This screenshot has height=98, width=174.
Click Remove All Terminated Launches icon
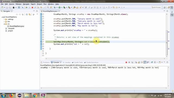tap(132, 62)
